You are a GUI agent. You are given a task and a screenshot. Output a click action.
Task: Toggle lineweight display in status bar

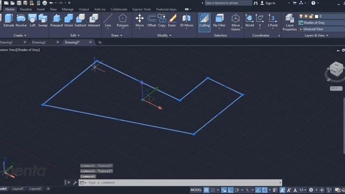click(x=275, y=190)
